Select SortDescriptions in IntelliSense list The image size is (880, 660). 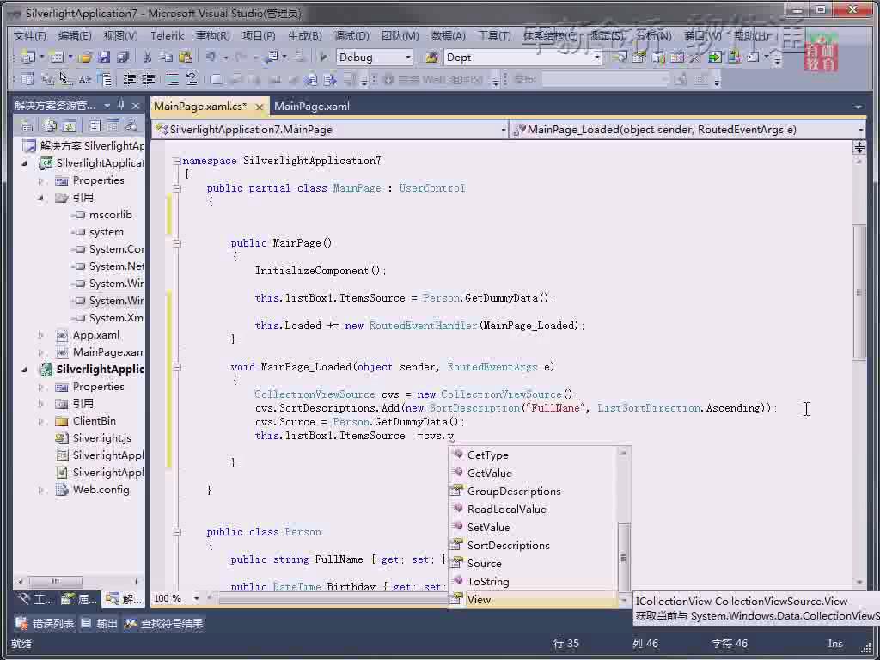point(533,546)
